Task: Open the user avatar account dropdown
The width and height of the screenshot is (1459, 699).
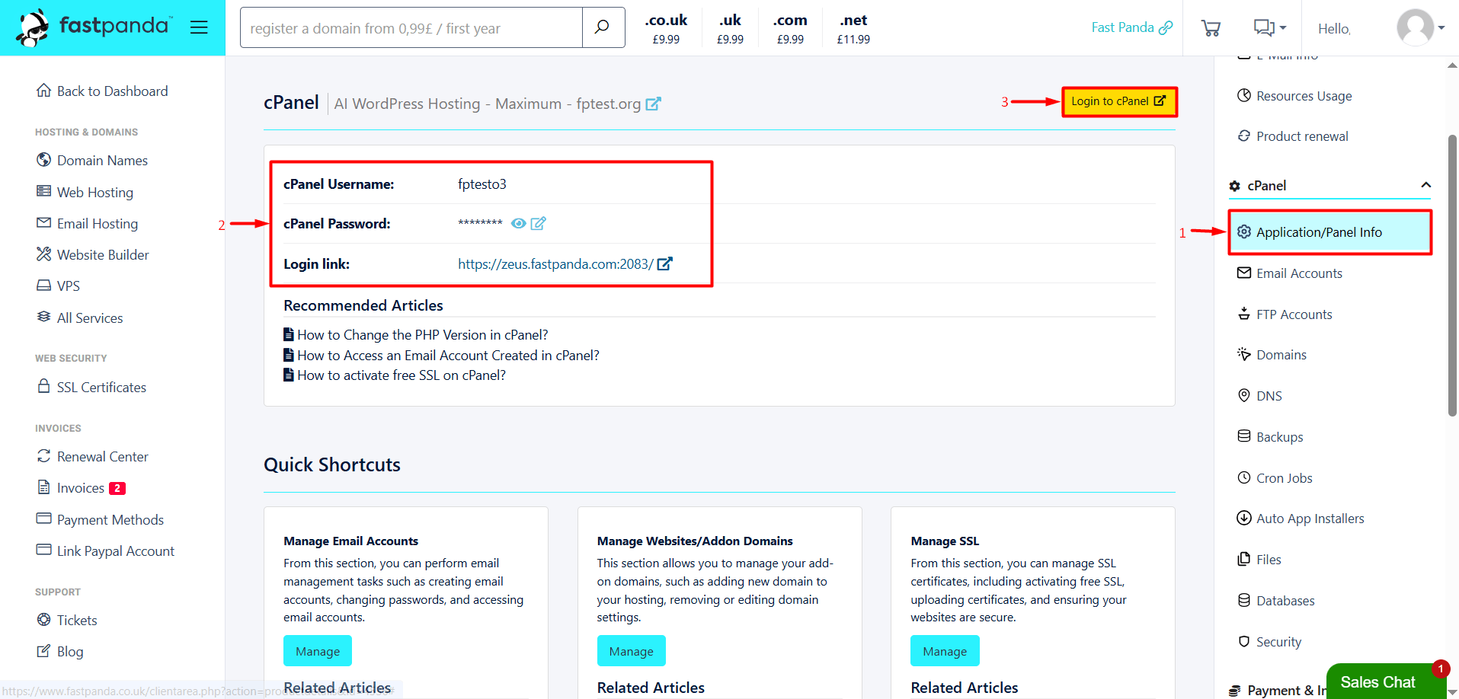Action: (x=1420, y=27)
